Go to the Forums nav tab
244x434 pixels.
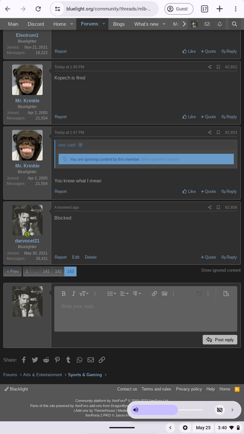[89, 24]
